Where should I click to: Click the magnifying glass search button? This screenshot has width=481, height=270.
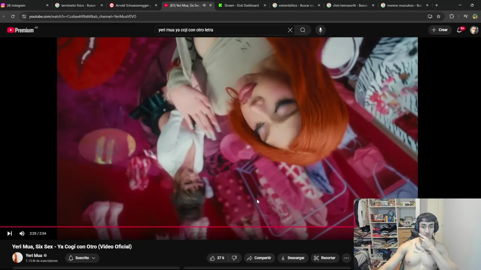[303, 30]
